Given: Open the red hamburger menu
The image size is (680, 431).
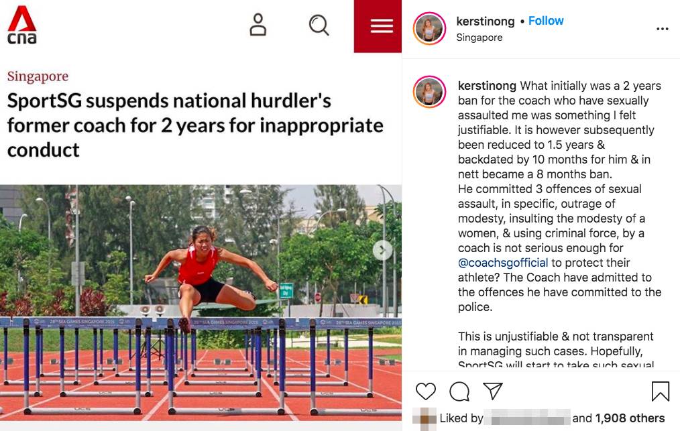Looking at the screenshot, I should (381, 26).
